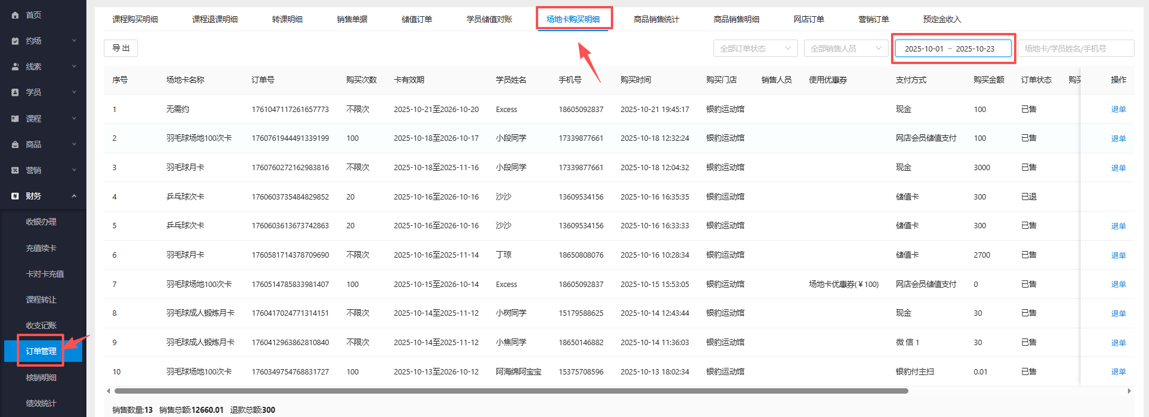Click the date range field 2025-10-01 ~ 2025-10-23
This screenshot has width=1149, height=417.
tap(953, 49)
